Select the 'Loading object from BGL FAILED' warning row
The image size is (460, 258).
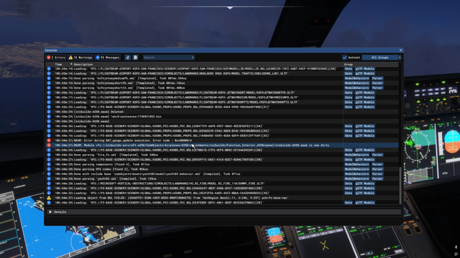coord(222,198)
